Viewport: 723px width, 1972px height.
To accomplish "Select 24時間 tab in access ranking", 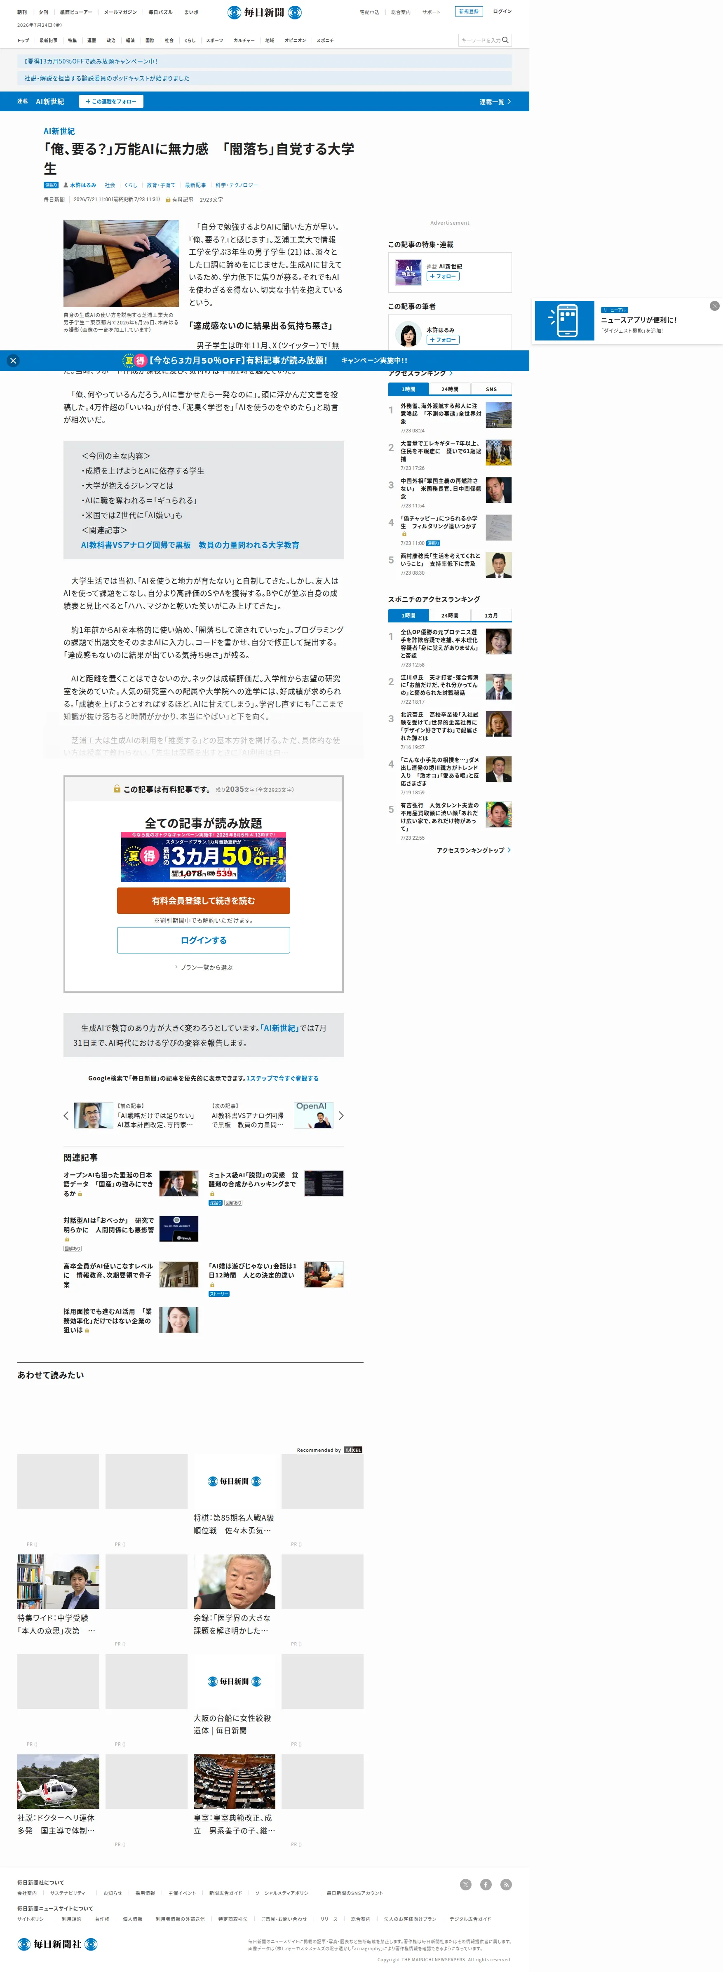I will coord(450,389).
